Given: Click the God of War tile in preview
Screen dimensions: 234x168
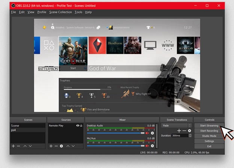Looking at the screenshot, I should tap(73, 54).
